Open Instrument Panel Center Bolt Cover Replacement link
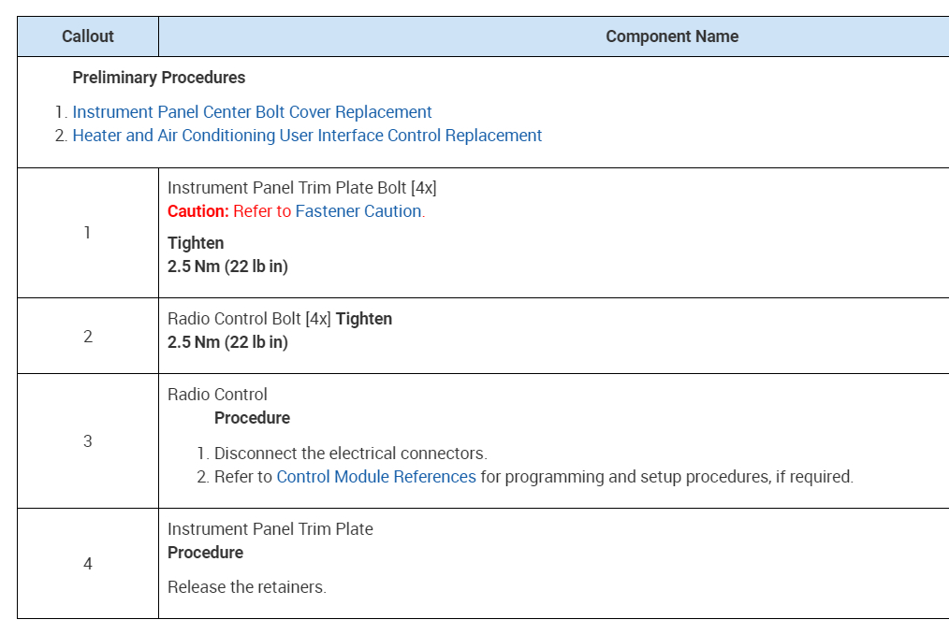949x634 pixels. pos(252,112)
